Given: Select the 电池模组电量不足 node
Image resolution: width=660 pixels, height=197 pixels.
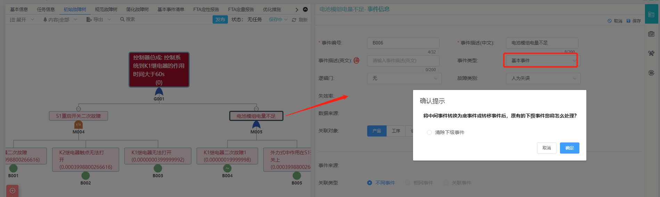Looking at the screenshot, I should coord(256,116).
